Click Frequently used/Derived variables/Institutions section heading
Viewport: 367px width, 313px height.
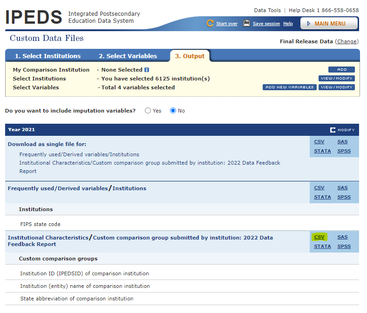[77, 188]
